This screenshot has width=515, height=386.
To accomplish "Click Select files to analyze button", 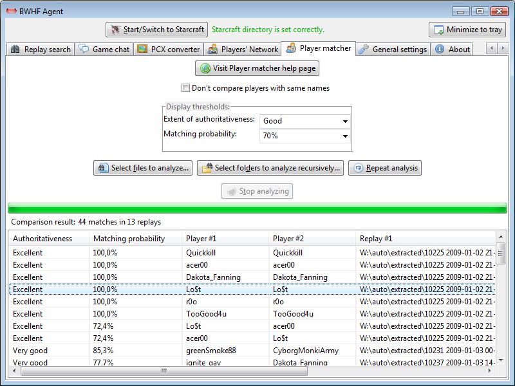I will (143, 168).
